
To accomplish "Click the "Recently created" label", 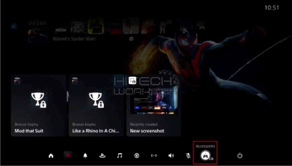I will pyautogui.click(x=144, y=124).
